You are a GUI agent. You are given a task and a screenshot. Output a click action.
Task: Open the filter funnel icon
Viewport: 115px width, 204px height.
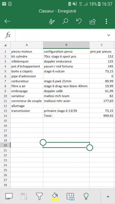point(39,196)
